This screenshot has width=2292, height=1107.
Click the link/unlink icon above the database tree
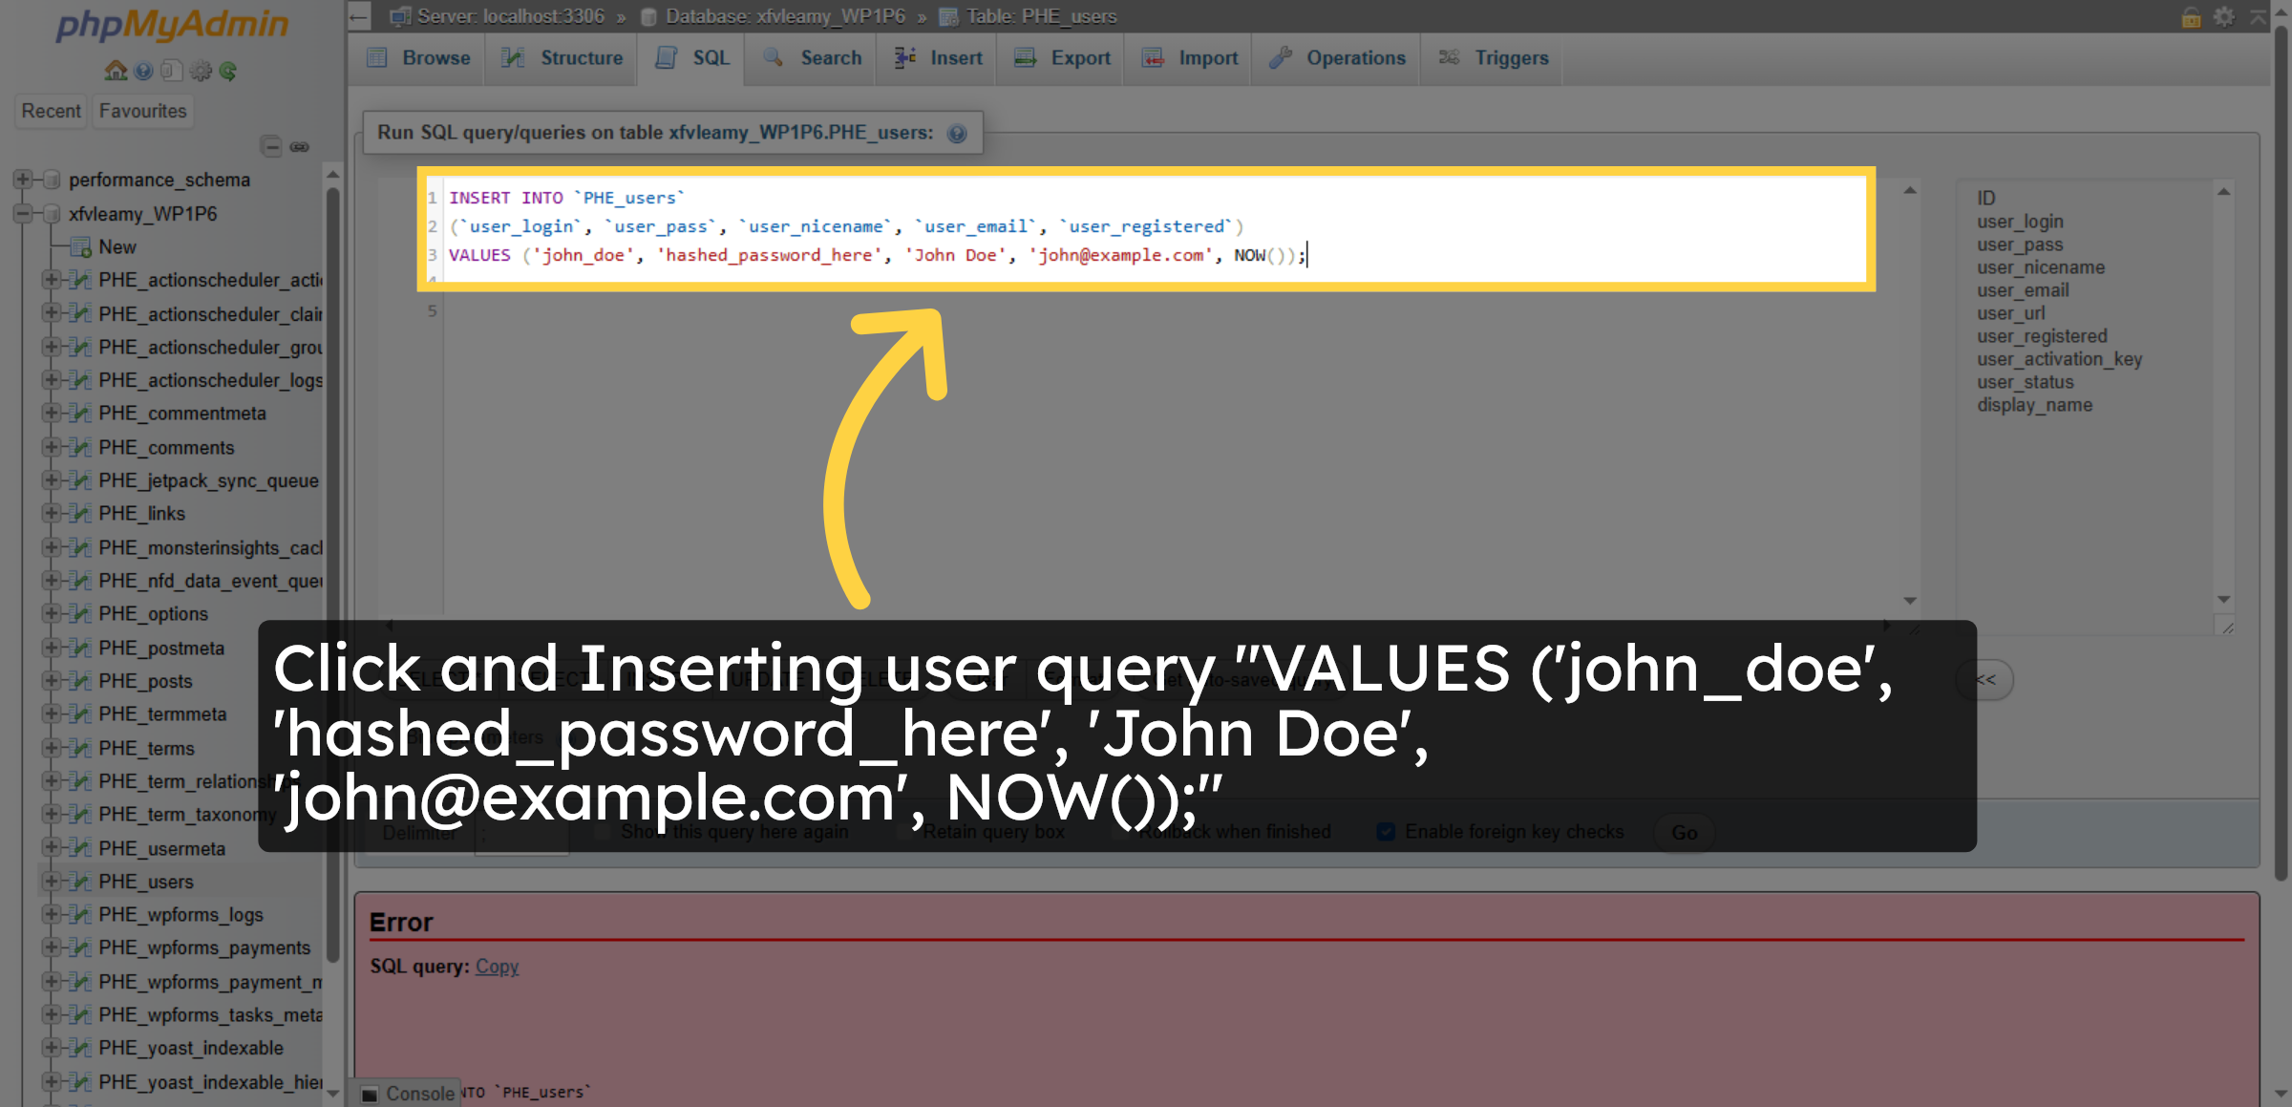tap(302, 146)
